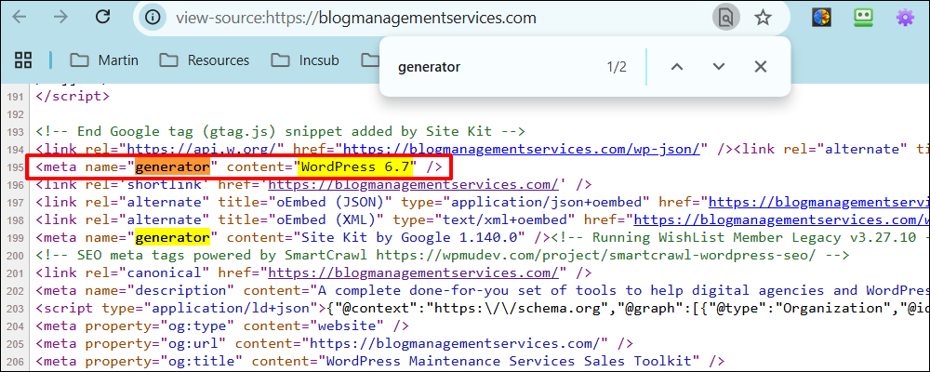Open the canonical href link on line 201
The width and height of the screenshot is (930, 372).
(414, 273)
